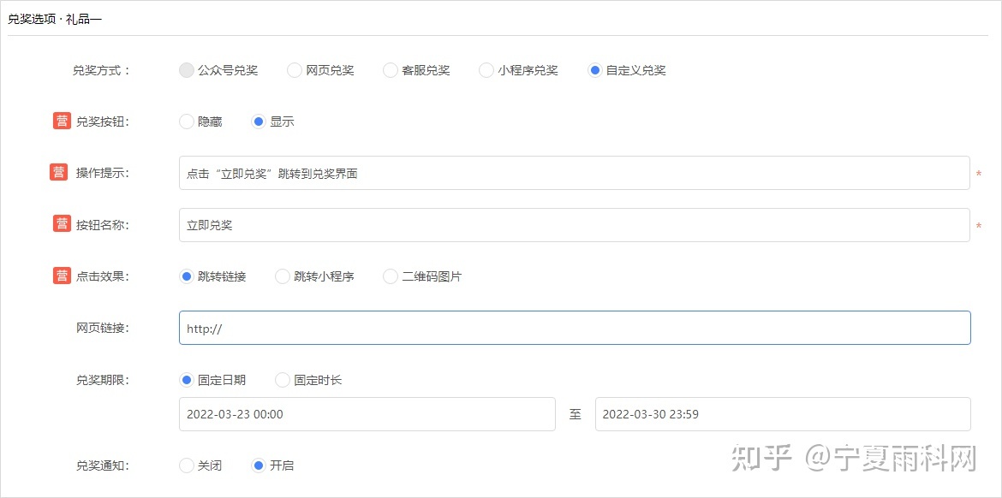Select 自定义兑奖 radio option
The image size is (1002, 498).
tap(595, 70)
